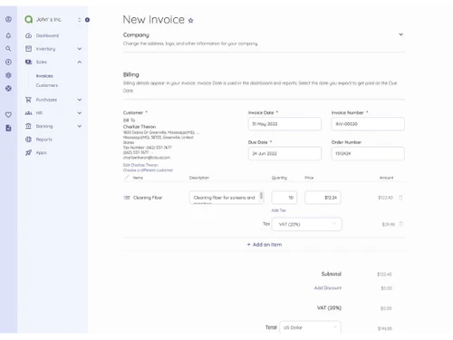The image size is (453, 340).
Task: Click the Order Number field
Action: [368, 153]
